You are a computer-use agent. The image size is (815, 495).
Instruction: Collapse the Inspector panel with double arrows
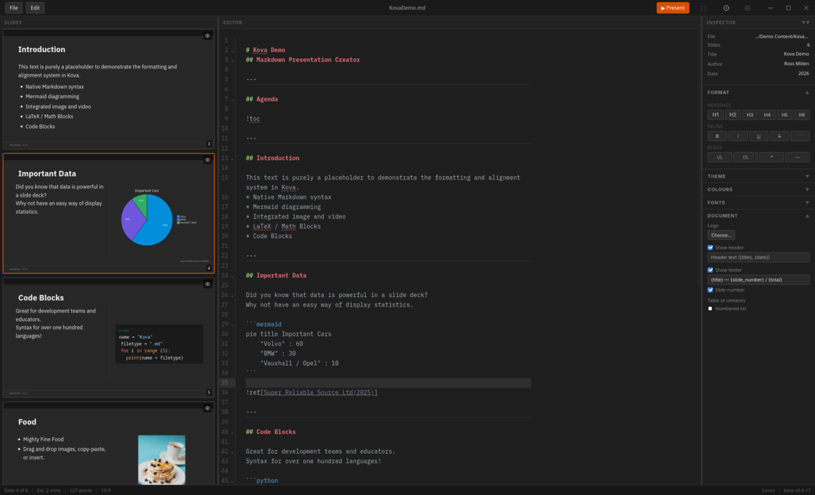pos(805,22)
